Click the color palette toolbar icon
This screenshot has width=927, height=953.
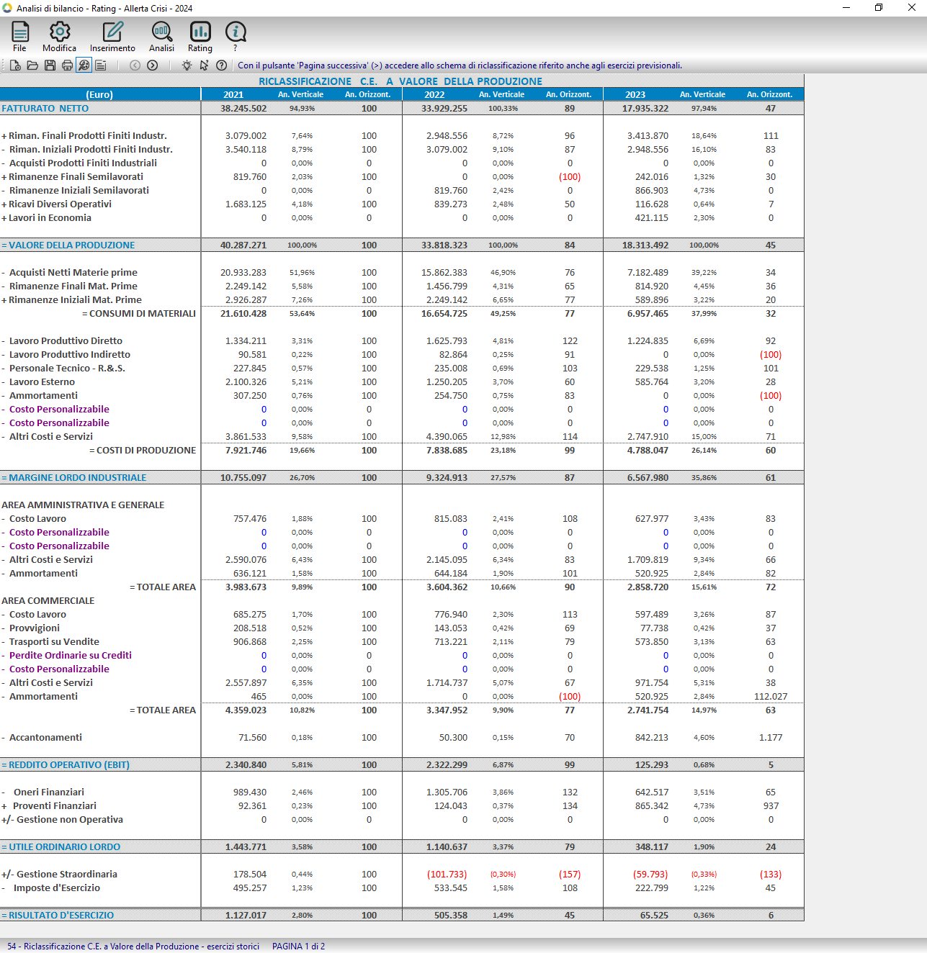(x=84, y=66)
